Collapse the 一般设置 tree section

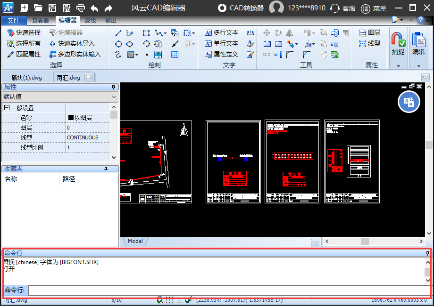coord(7,108)
